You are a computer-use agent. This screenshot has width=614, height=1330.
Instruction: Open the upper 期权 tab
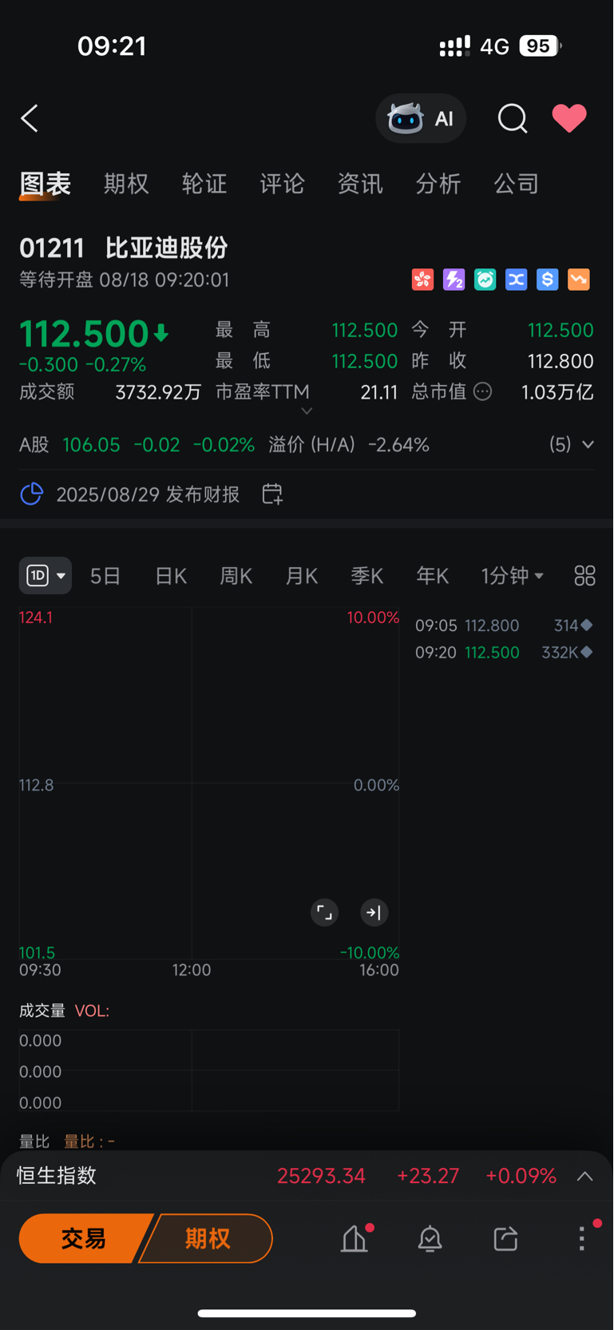tap(126, 184)
